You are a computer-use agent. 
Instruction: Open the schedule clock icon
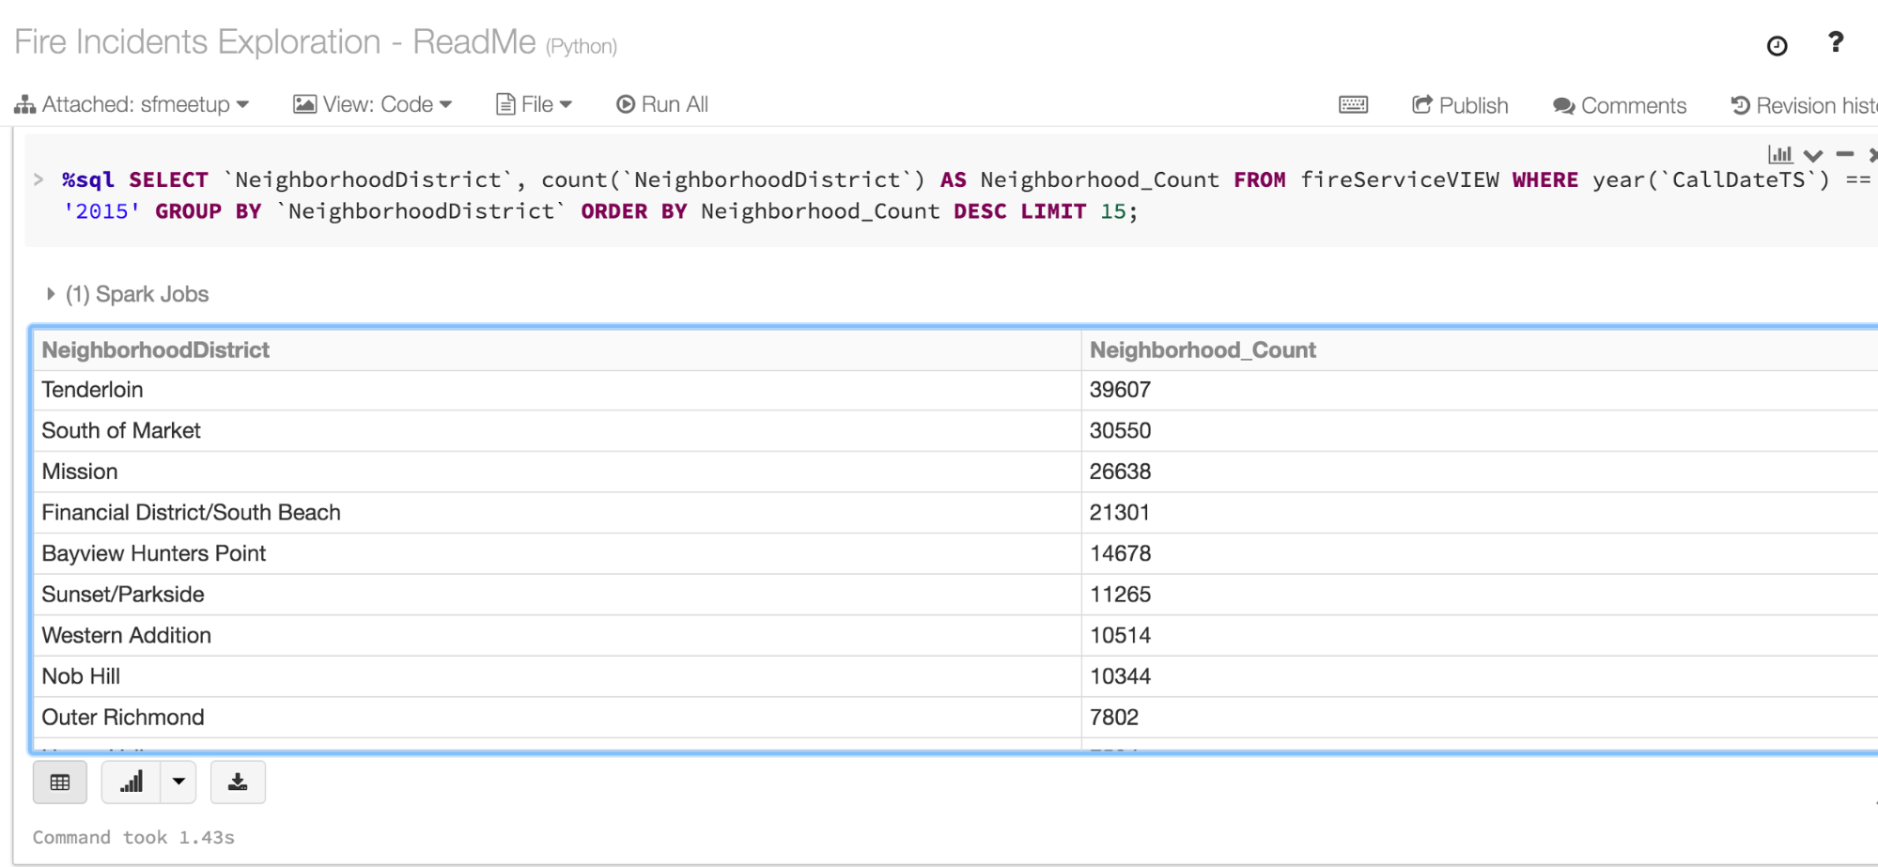pyautogui.click(x=1776, y=46)
